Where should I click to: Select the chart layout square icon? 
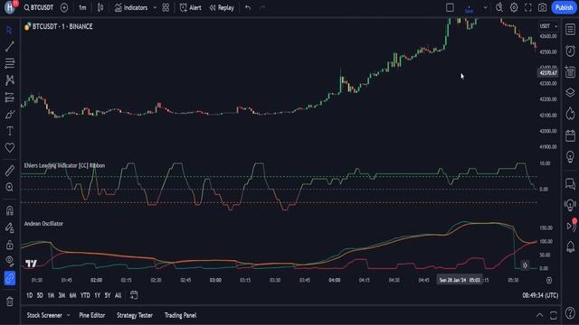coord(450,8)
